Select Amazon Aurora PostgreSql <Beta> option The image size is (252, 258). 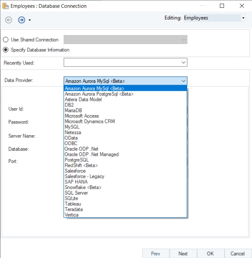pos(99,94)
